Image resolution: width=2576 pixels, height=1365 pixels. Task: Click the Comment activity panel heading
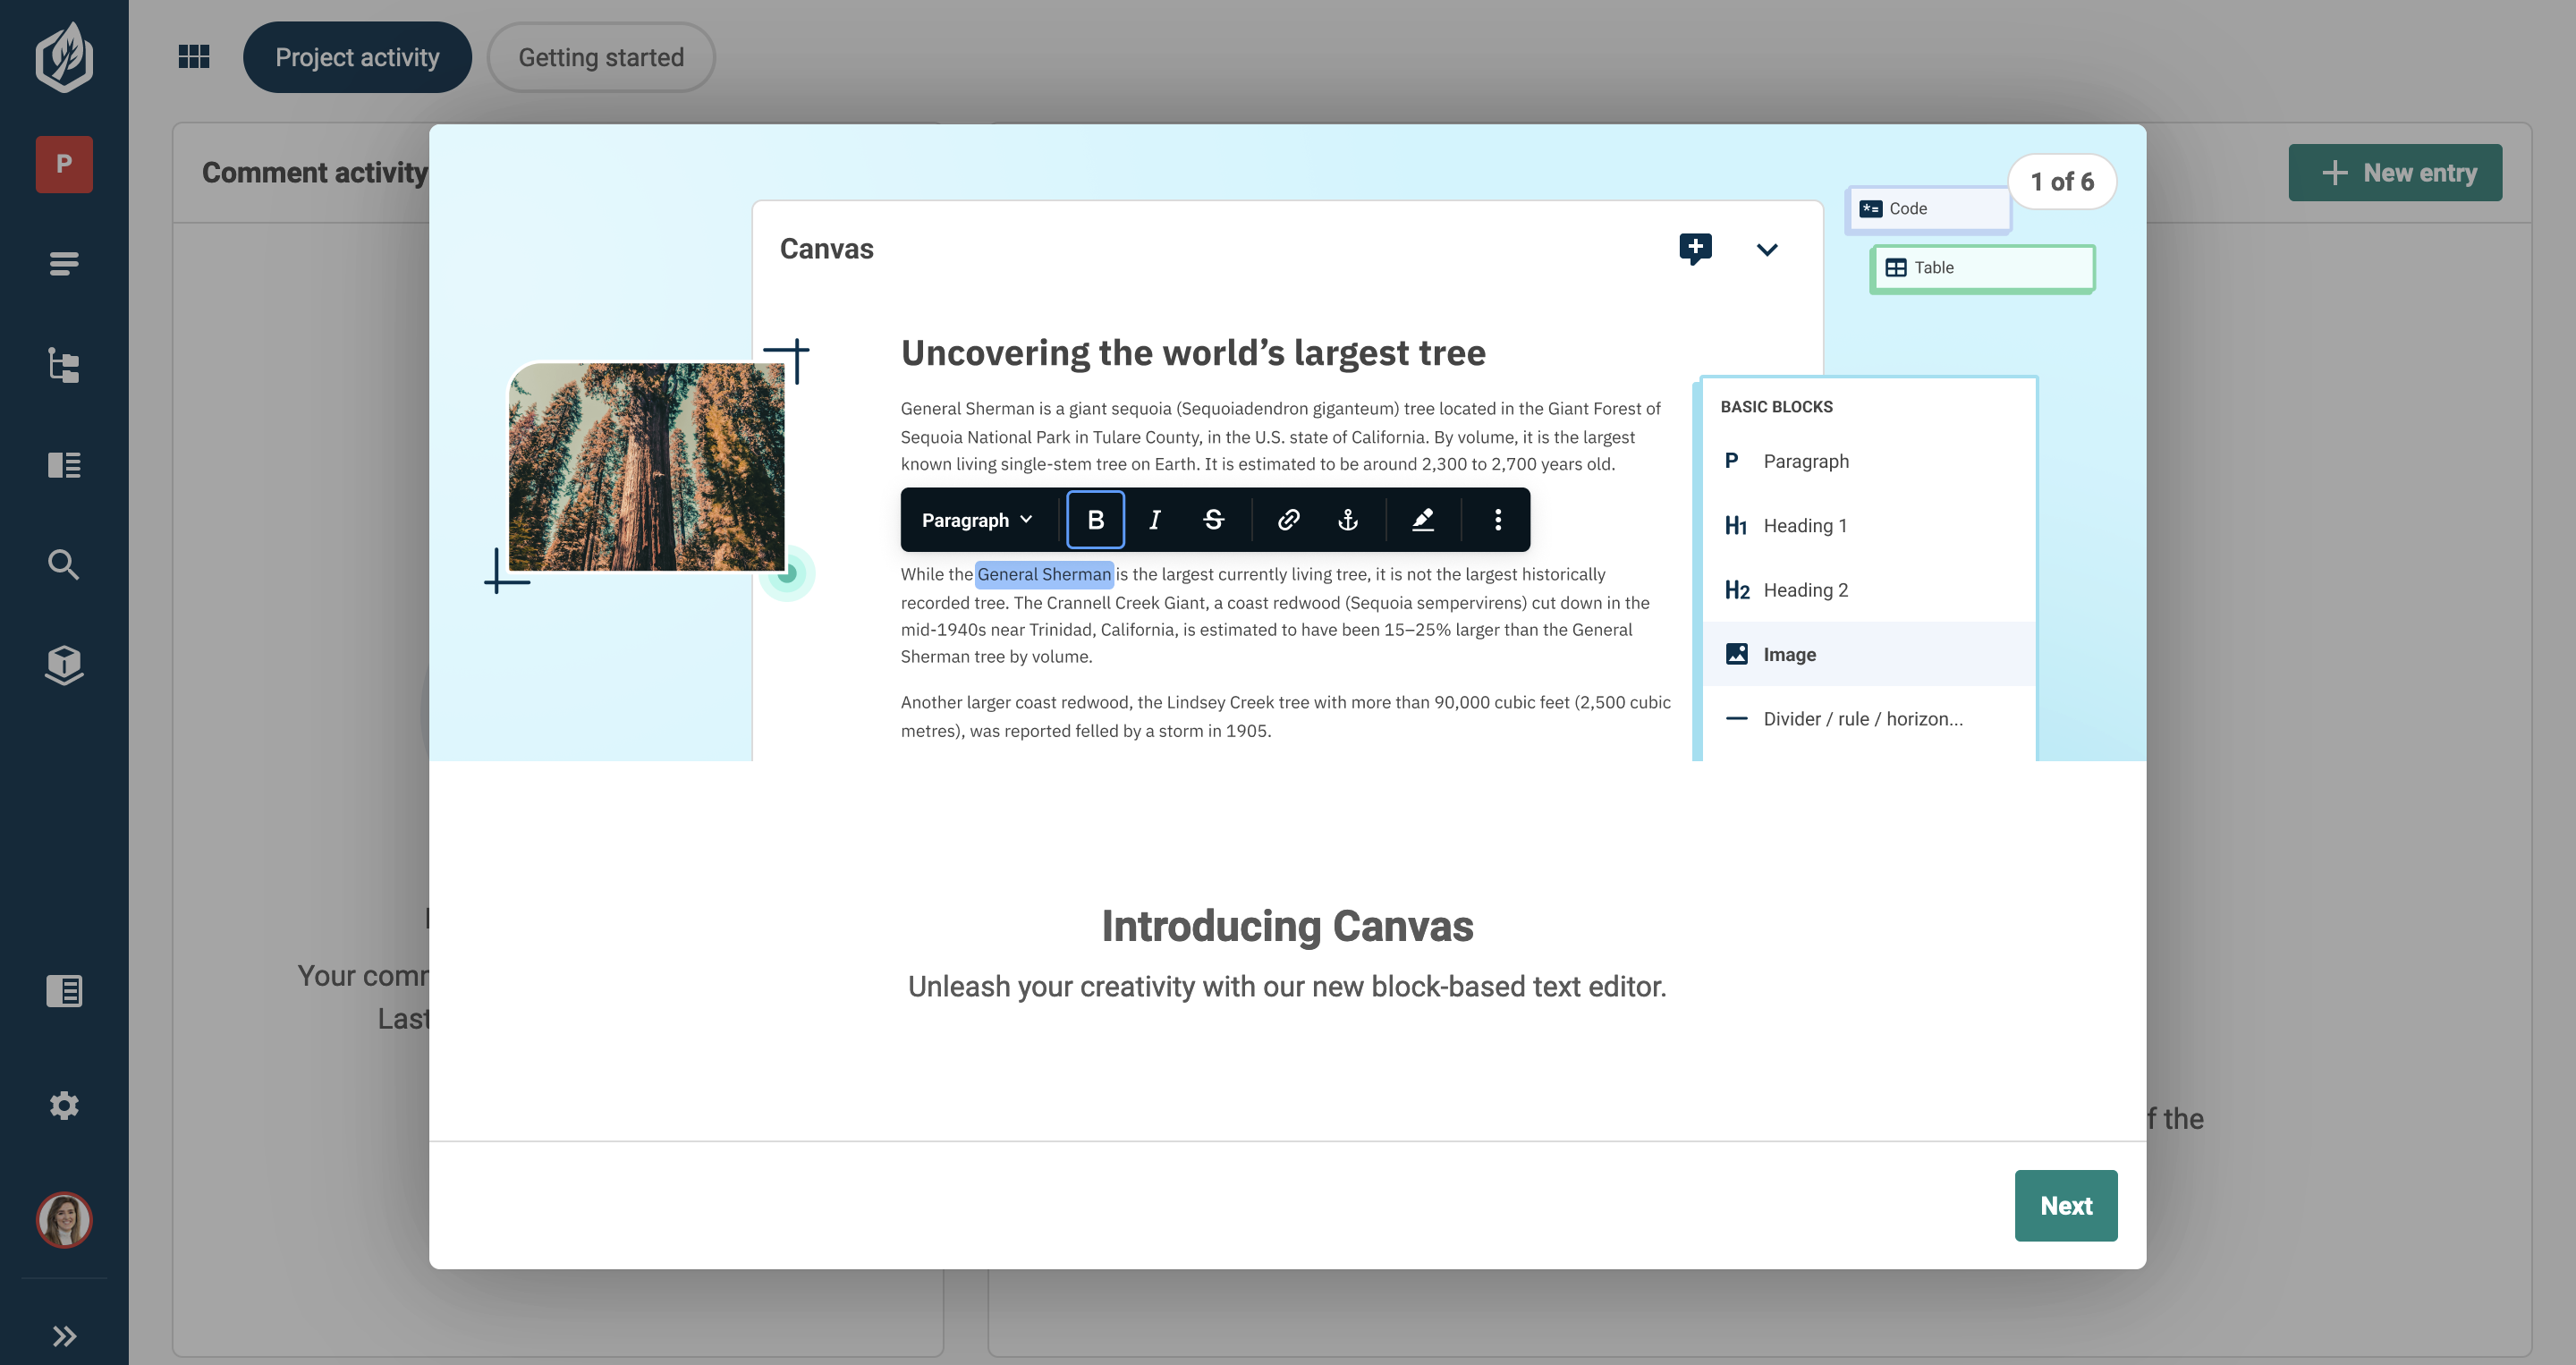pyautogui.click(x=314, y=173)
